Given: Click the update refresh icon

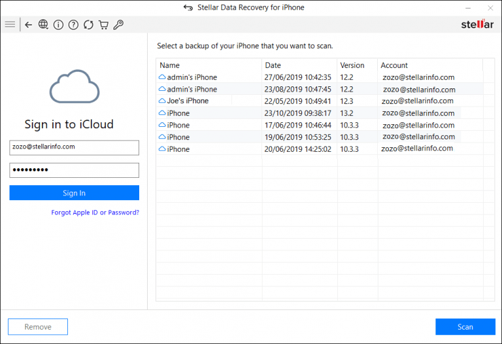Looking at the screenshot, I should click(x=88, y=25).
